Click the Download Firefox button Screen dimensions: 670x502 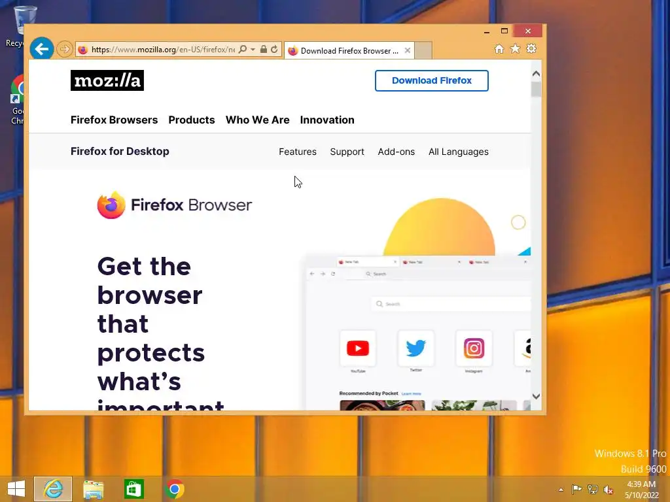[432, 80]
